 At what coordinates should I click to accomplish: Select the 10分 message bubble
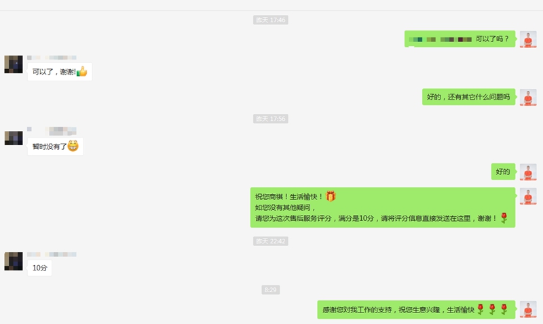pos(39,268)
